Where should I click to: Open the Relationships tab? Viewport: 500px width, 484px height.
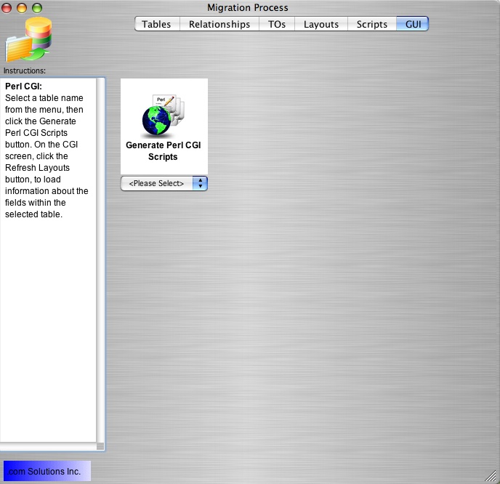pyautogui.click(x=219, y=24)
